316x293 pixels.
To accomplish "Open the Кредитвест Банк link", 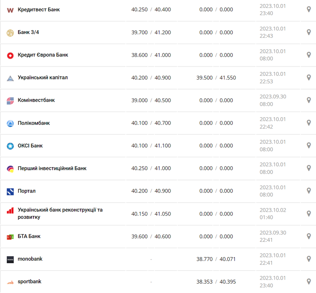I will 38,9.
